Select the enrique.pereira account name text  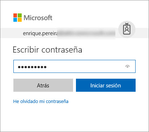click(40, 33)
